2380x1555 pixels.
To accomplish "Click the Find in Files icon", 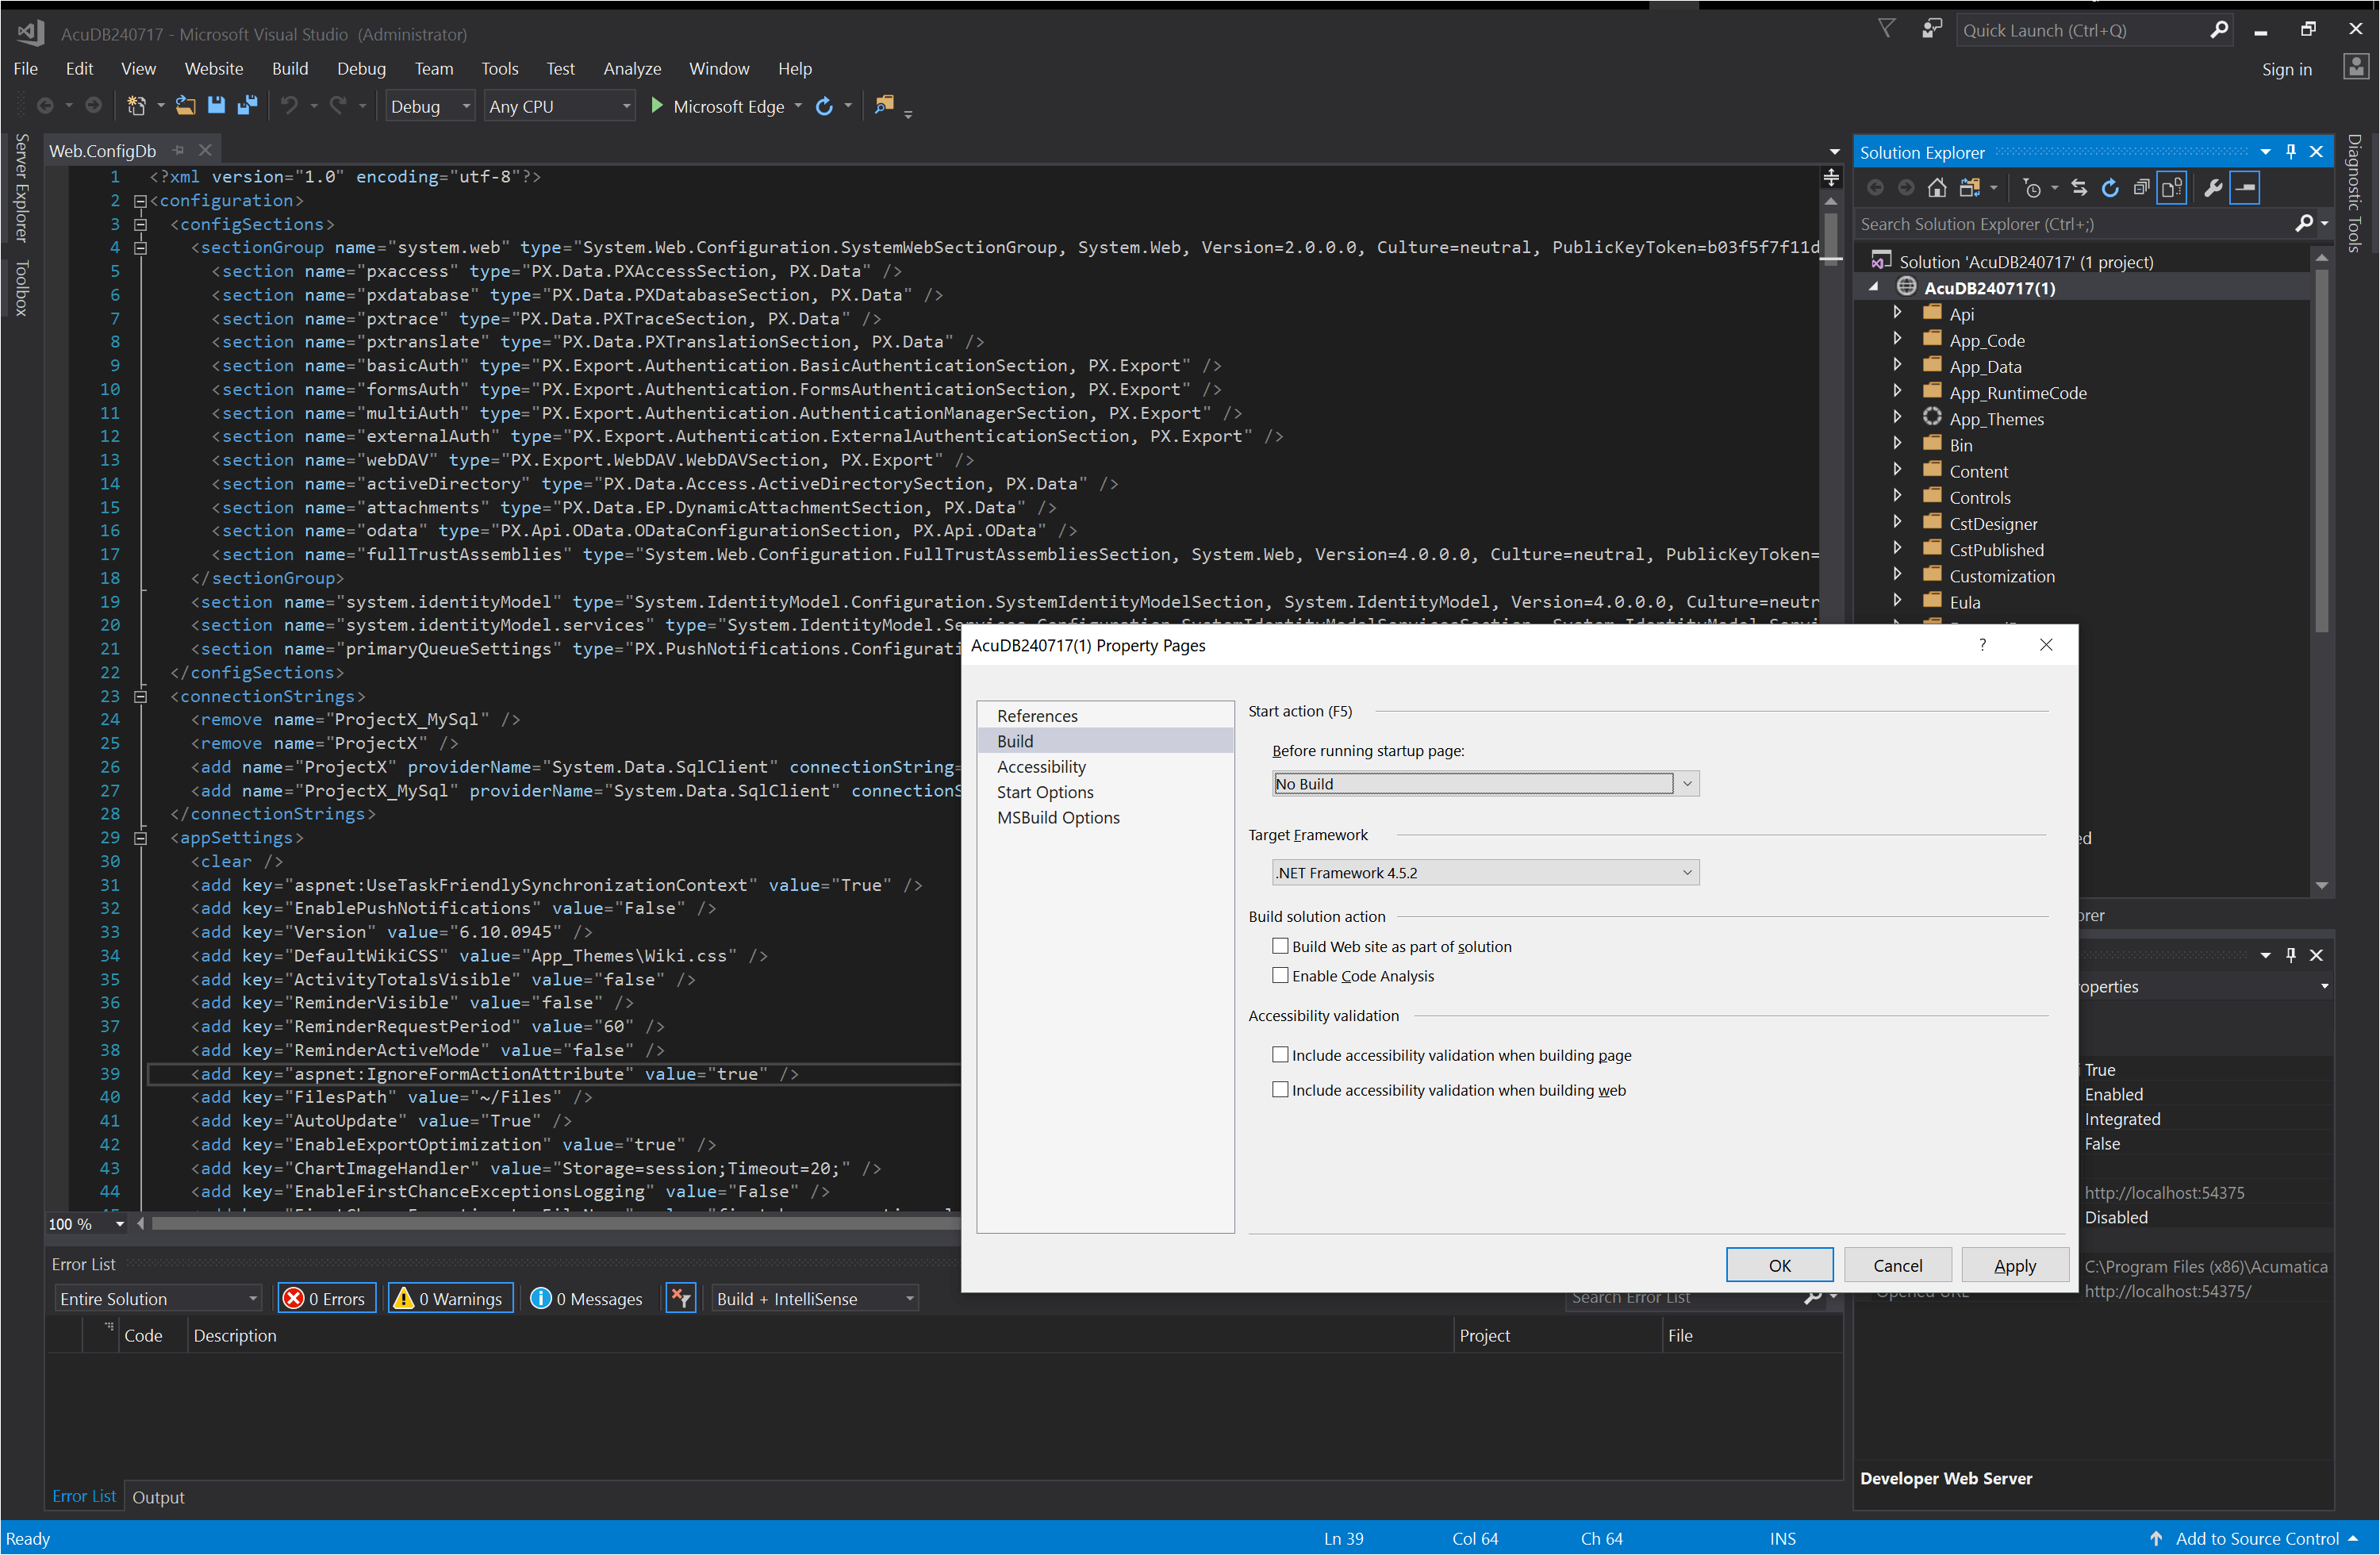I will (883, 106).
